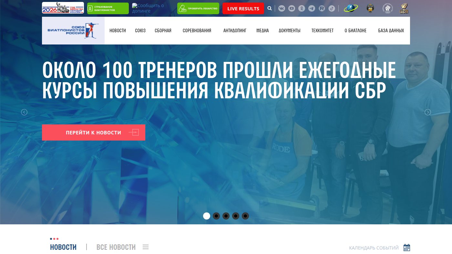452x254 pixels.
Task: Click the 2026 year banner logo
Action: coord(63,8)
